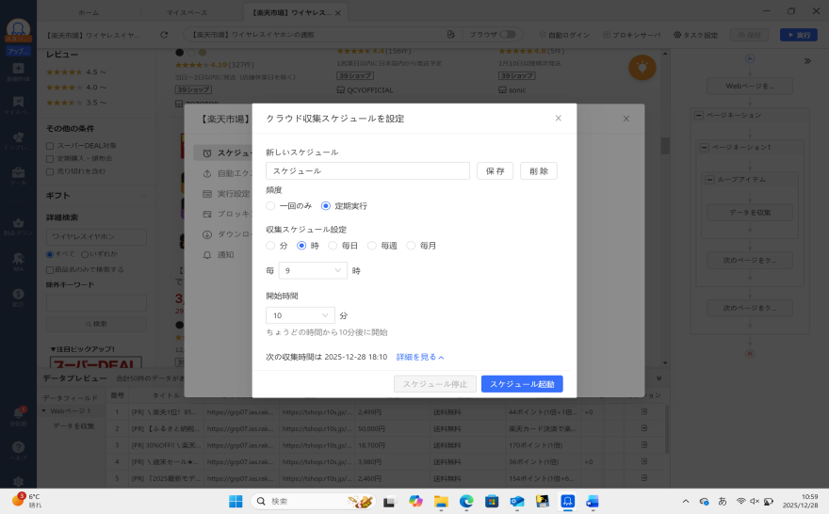The image size is (829, 514).
Task: Click the 通知 bell icon
Action: coord(207,255)
